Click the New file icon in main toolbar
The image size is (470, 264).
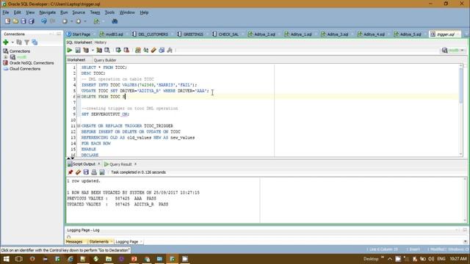(7, 21)
